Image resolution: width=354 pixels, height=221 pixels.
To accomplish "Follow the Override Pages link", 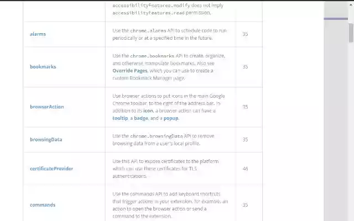I will click(x=130, y=71).
